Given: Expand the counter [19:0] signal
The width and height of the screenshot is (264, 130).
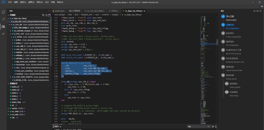Looking at the screenshot, I should [x=8, y=108].
